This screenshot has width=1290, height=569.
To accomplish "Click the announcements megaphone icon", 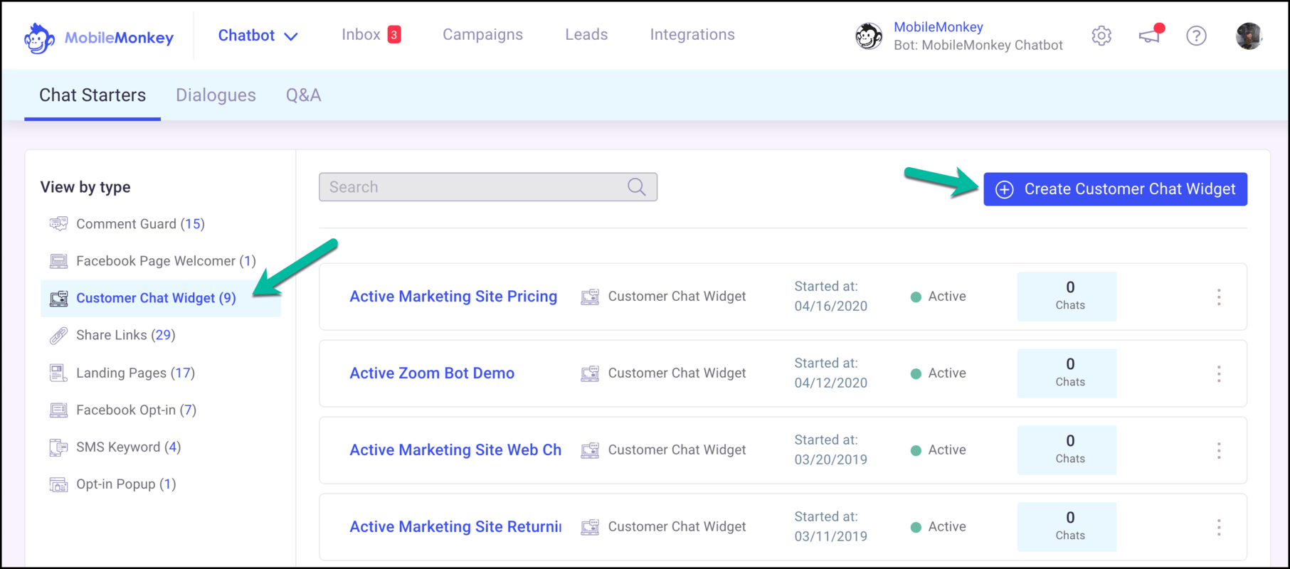I will 1150,36.
